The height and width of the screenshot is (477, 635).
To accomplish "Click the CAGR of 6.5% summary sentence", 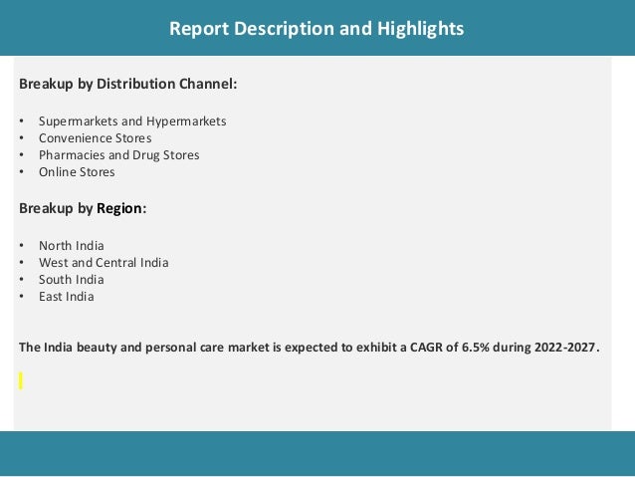I will point(310,348).
